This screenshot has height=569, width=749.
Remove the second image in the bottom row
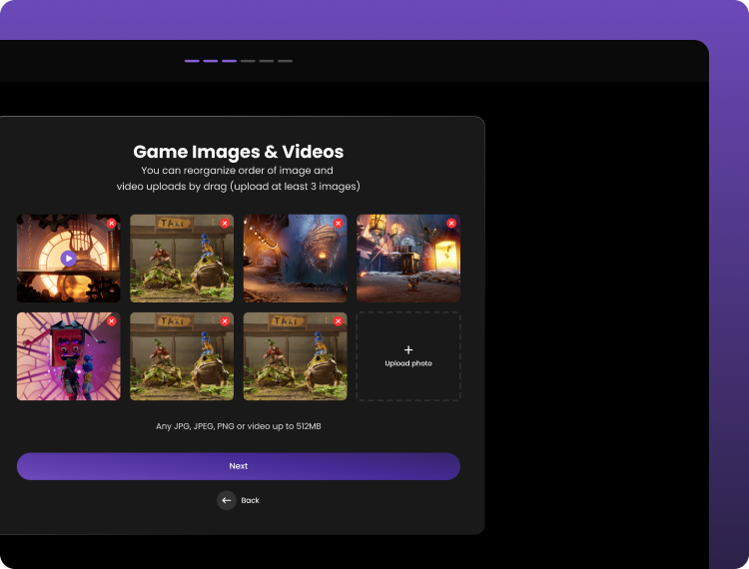click(x=225, y=321)
